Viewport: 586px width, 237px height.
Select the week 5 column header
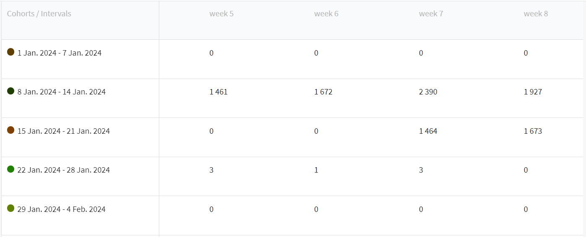[x=221, y=14]
